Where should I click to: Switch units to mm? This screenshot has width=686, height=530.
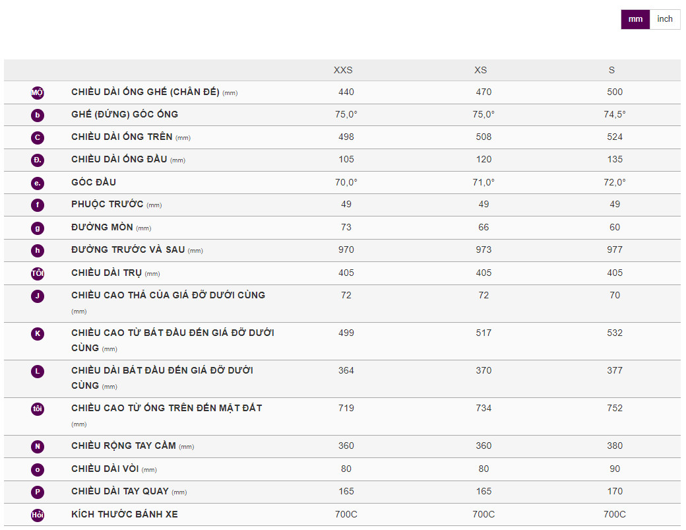tap(635, 19)
